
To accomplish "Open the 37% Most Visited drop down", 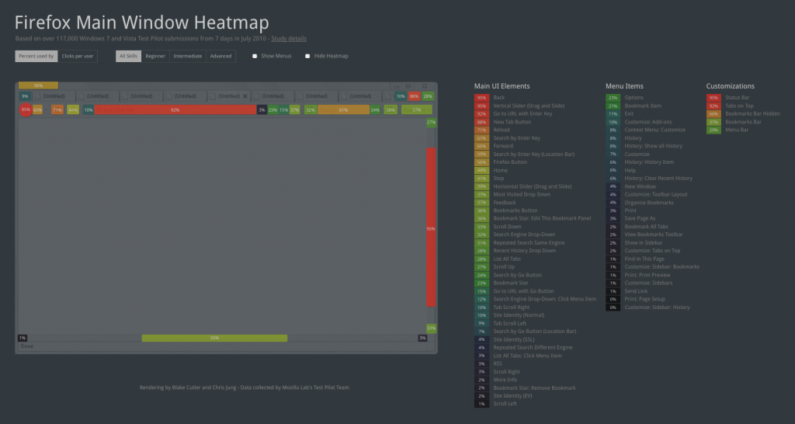I will coord(294,109).
